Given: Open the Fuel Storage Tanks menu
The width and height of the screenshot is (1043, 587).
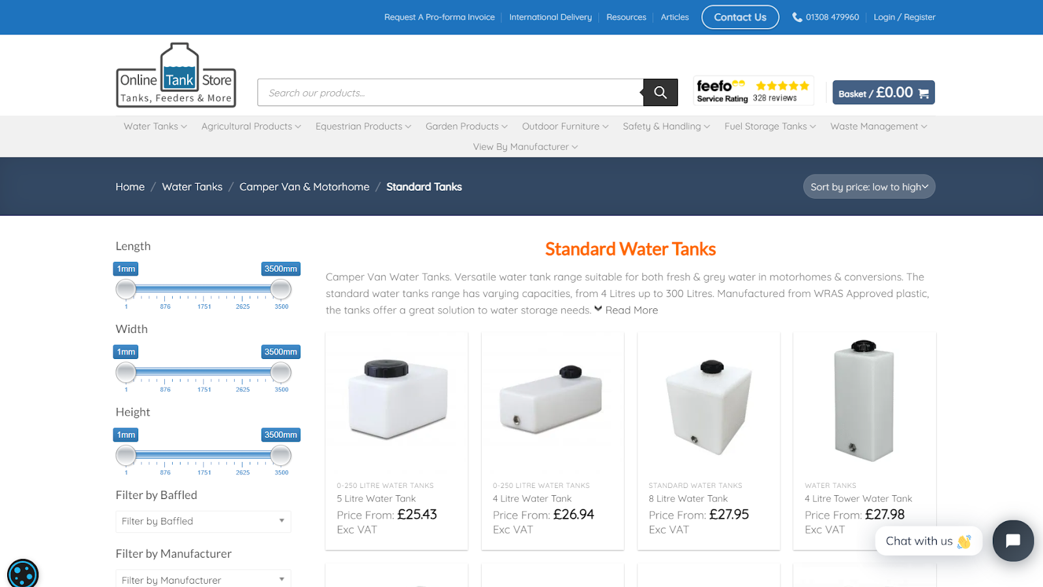Looking at the screenshot, I should (x=770, y=126).
